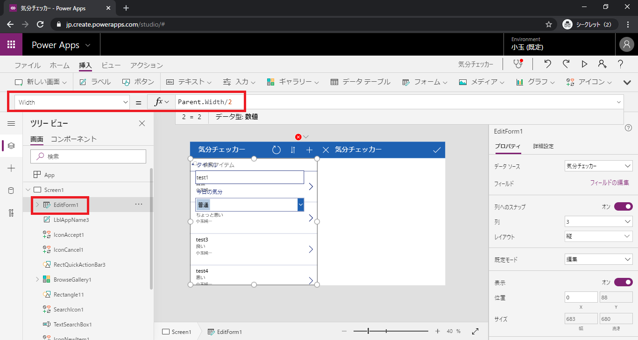Screen dimensions: 638x340
Task: Open the Data sources cylinder icon
Action: tap(11, 191)
